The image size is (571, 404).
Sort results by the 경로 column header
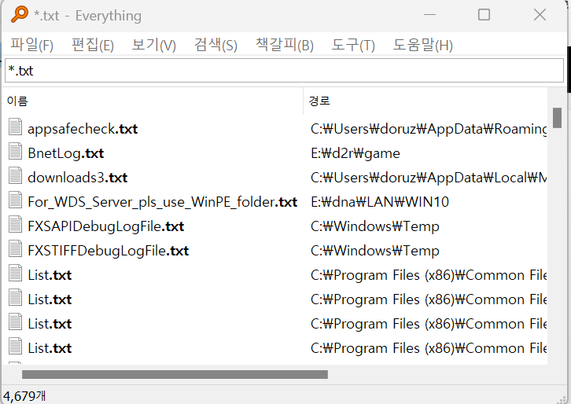425,101
